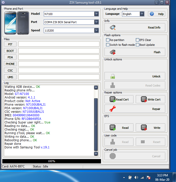
Task: Show hidden tray icons arrow
Action: tap(124, 177)
